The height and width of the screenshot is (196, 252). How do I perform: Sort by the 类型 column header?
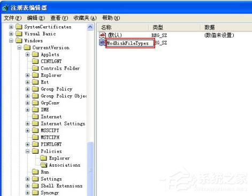coord(174,27)
